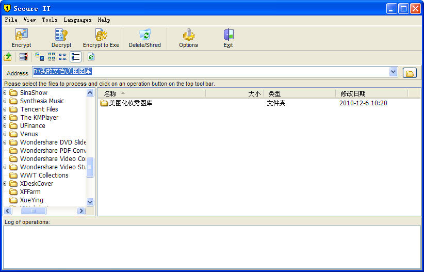Switch to list view icon

pyautogui.click(x=63, y=57)
